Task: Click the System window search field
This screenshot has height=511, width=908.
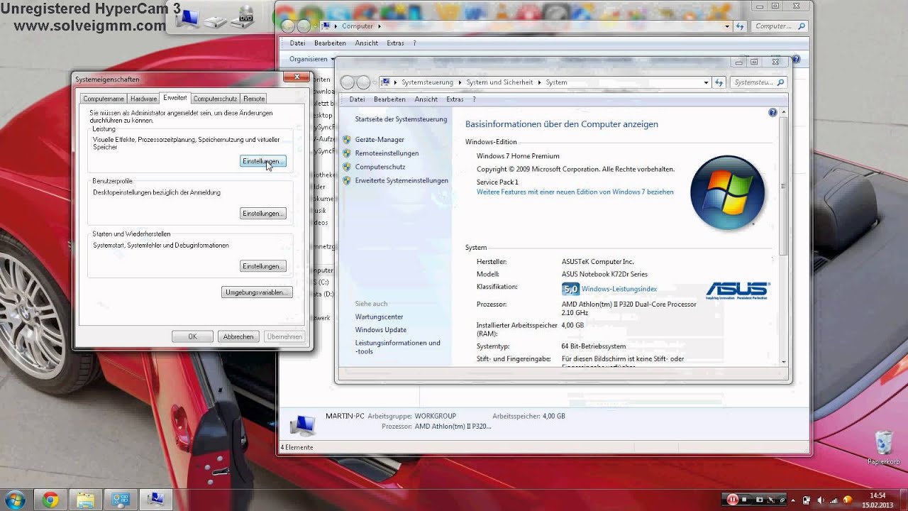Action: (x=759, y=82)
